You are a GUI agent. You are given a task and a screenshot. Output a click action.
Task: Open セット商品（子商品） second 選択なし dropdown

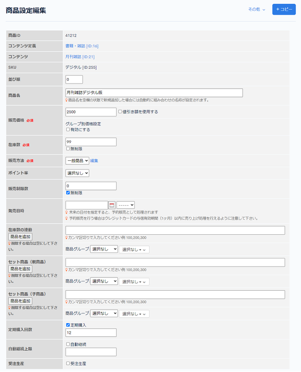pyautogui.click(x=134, y=314)
